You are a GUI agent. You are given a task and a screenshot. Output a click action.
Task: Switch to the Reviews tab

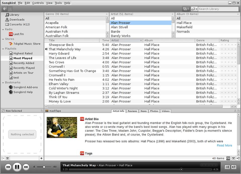point(132,111)
